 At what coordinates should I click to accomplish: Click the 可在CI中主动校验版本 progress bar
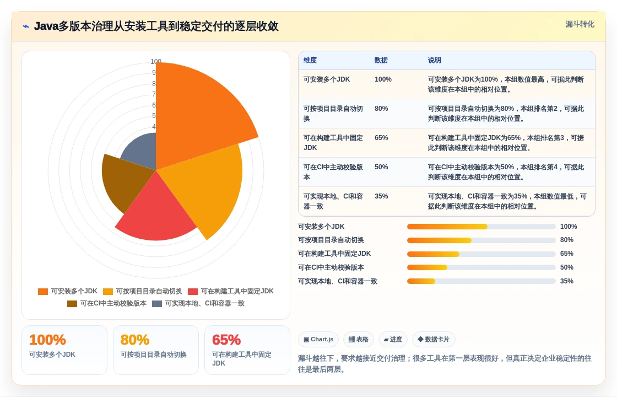pos(481,267)
